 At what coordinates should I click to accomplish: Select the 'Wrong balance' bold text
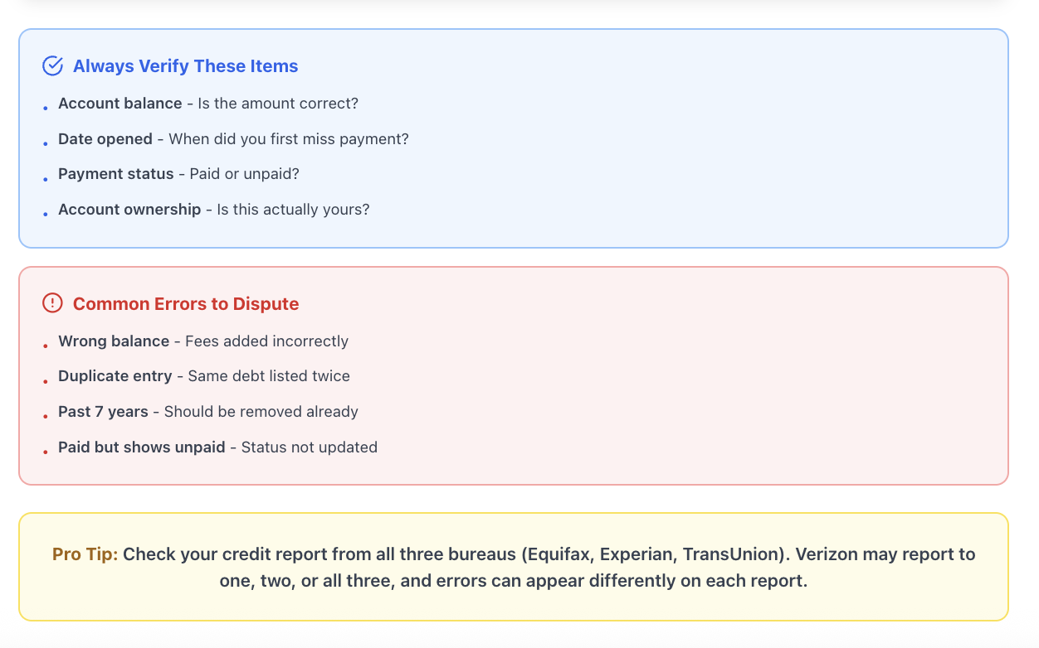[x=114, y=341]
